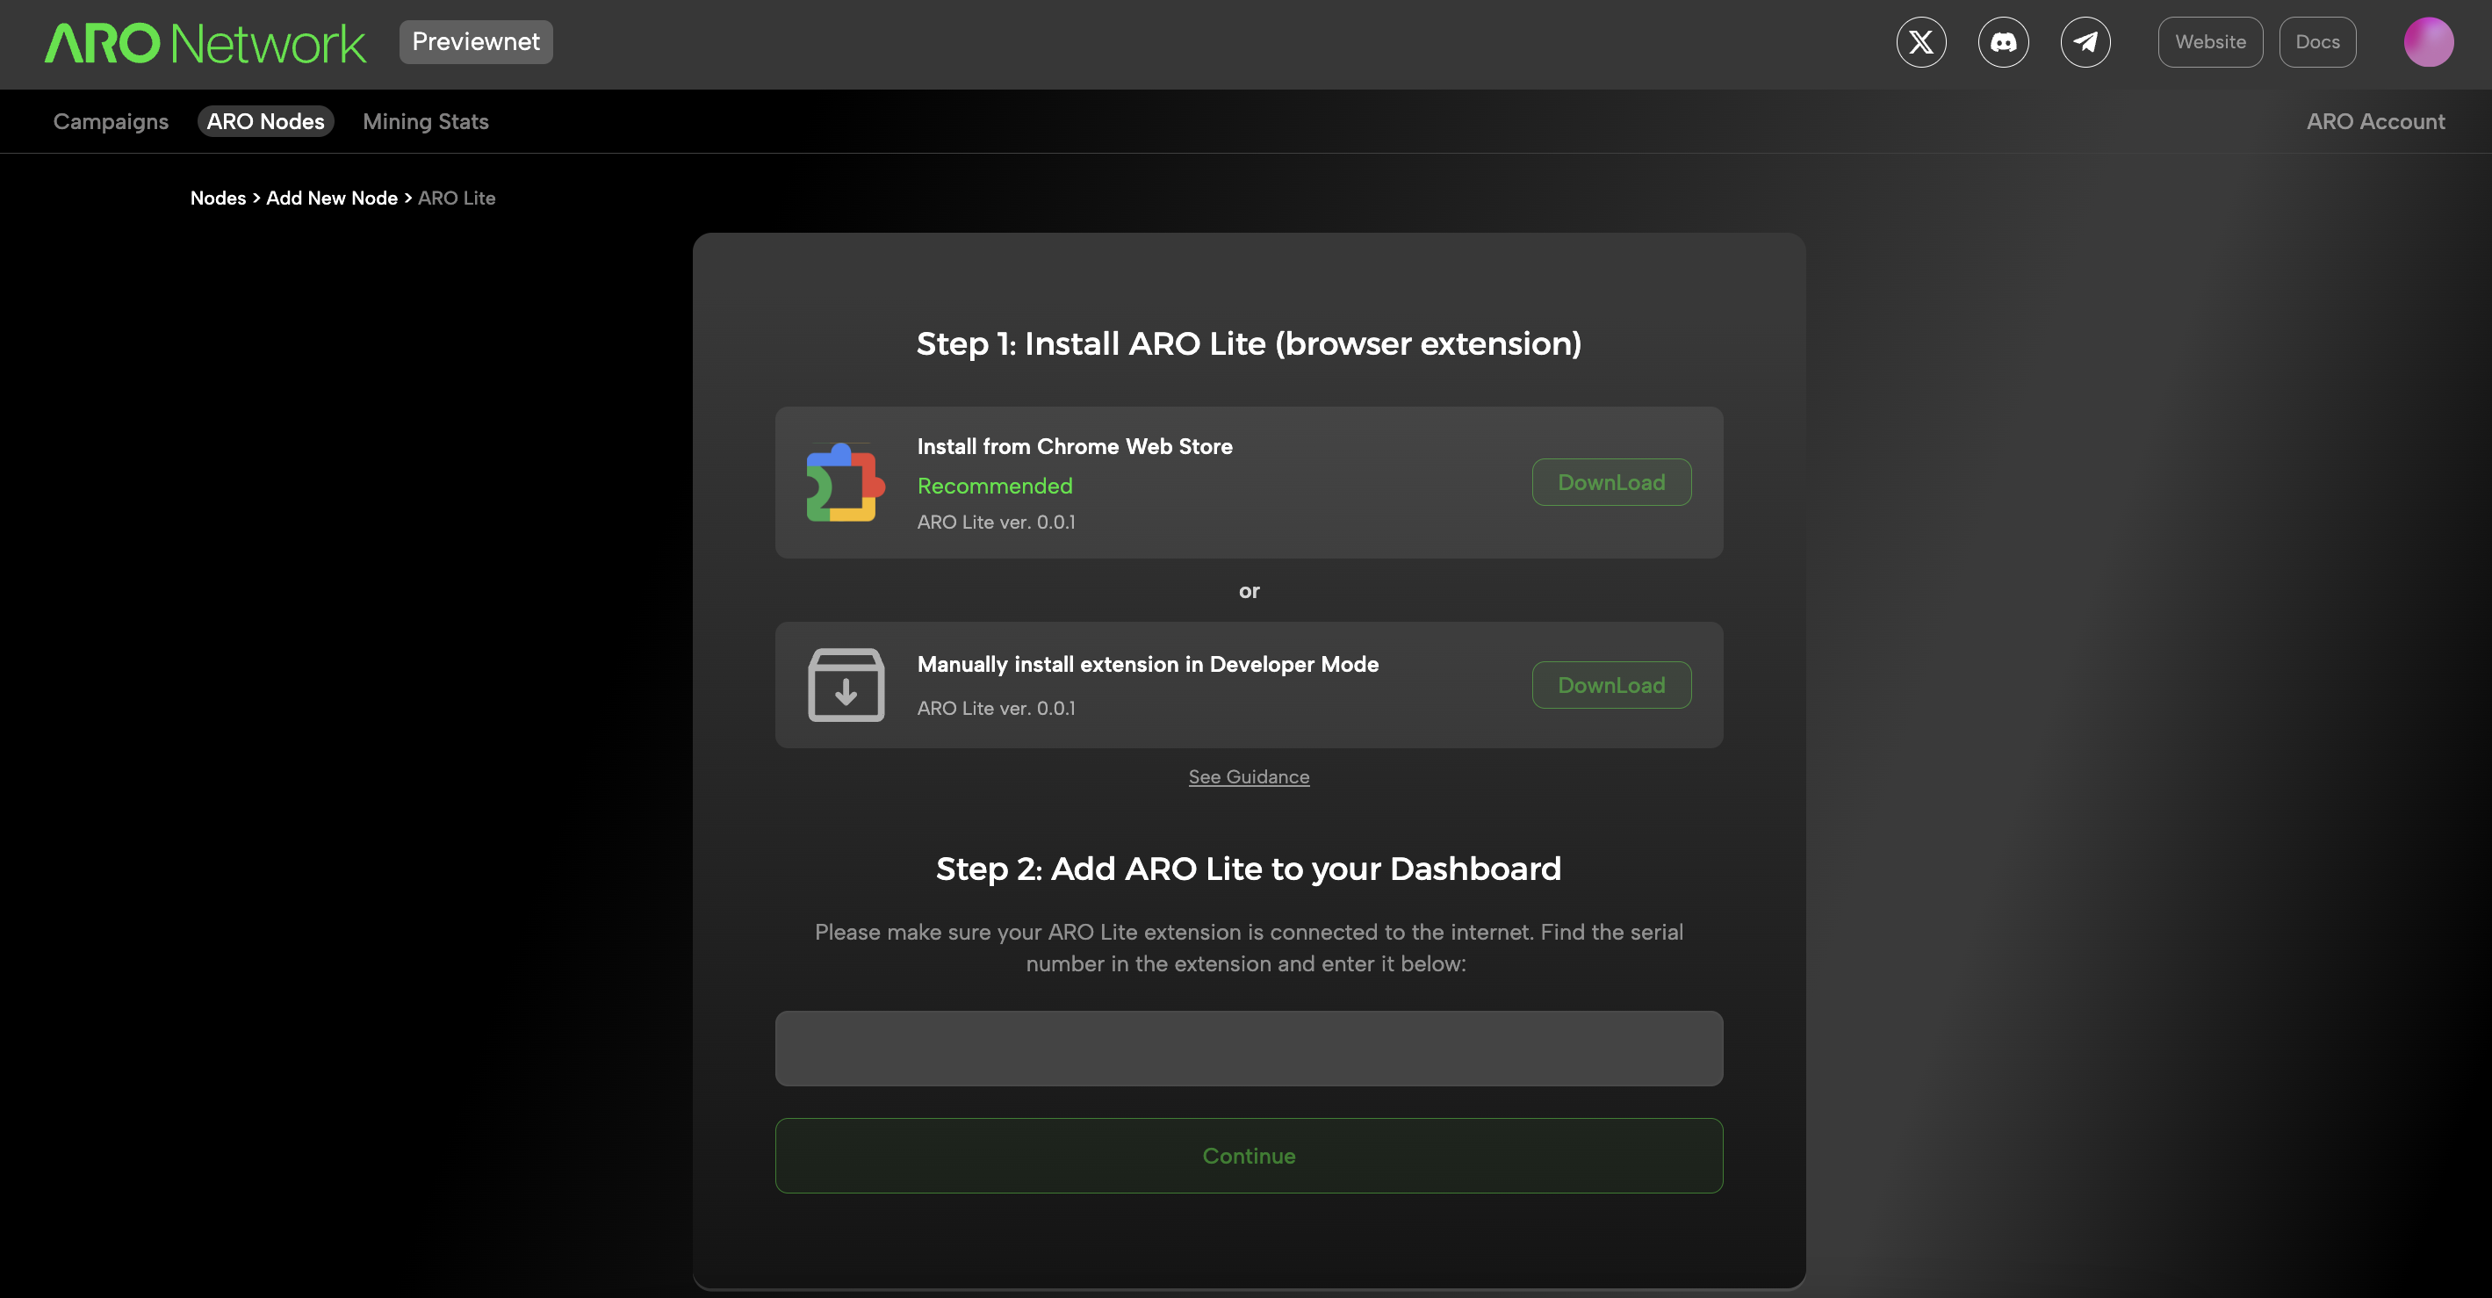Image resolution: width=2492 pixels, height=1298 pixels.
Task: Click Add New Node breadcrumb link
Action: (332, 198)
